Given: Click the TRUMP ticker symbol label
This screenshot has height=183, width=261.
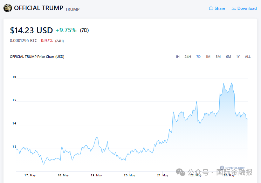Looking at the screenshot, I should 72,9.
